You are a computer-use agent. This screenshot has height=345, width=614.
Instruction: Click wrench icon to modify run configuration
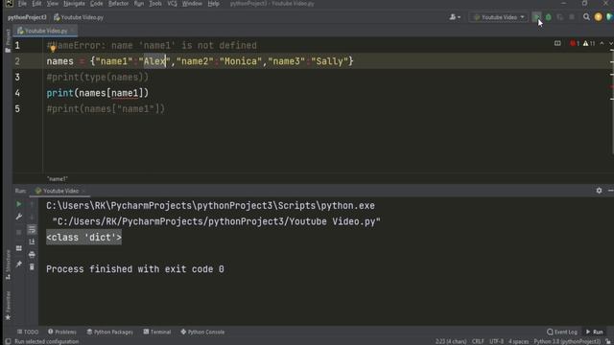click(x=18, y=217)
